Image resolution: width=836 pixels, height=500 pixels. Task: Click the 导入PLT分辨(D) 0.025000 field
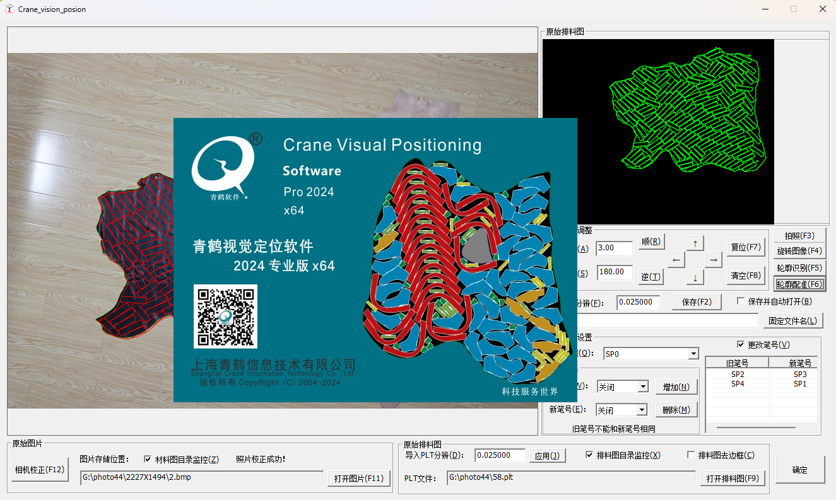pyautogui.click(x=500, y=455)
